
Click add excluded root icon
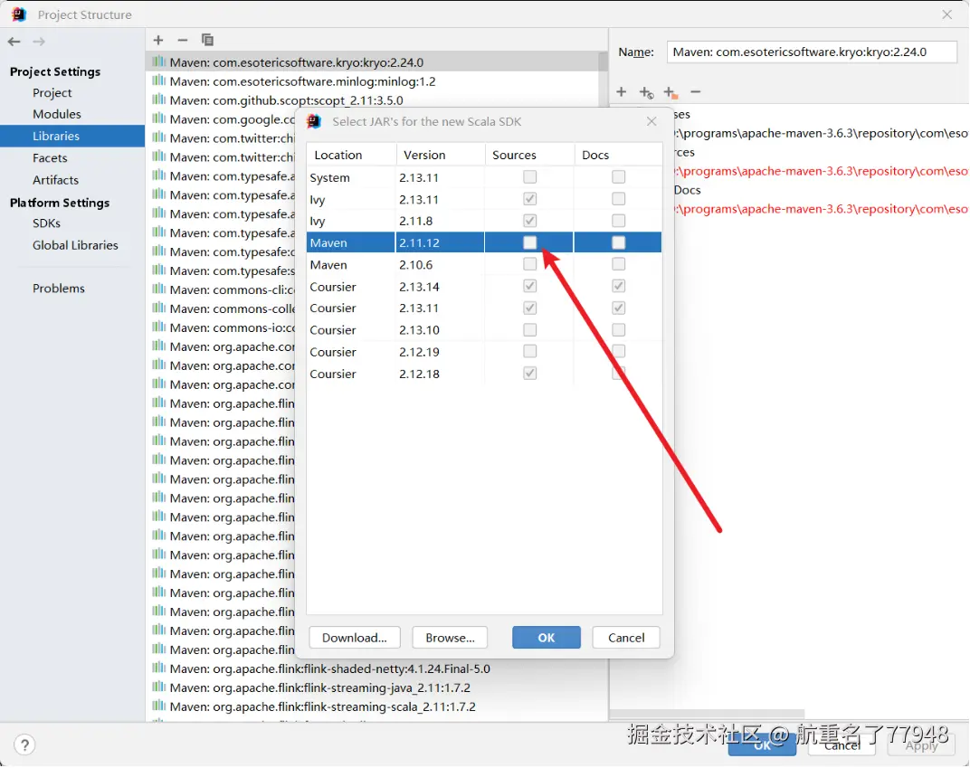pyautogui.click(x=671, y=93)
